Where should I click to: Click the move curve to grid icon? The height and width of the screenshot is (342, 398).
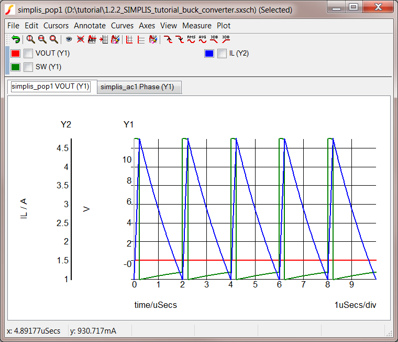[104, 39]
